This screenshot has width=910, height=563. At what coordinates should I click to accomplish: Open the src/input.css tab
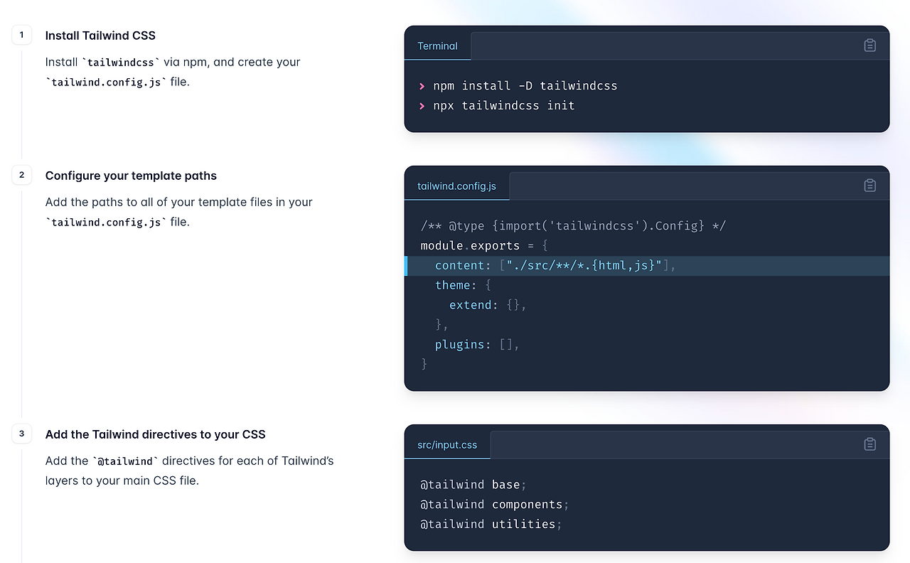(447, 444)
